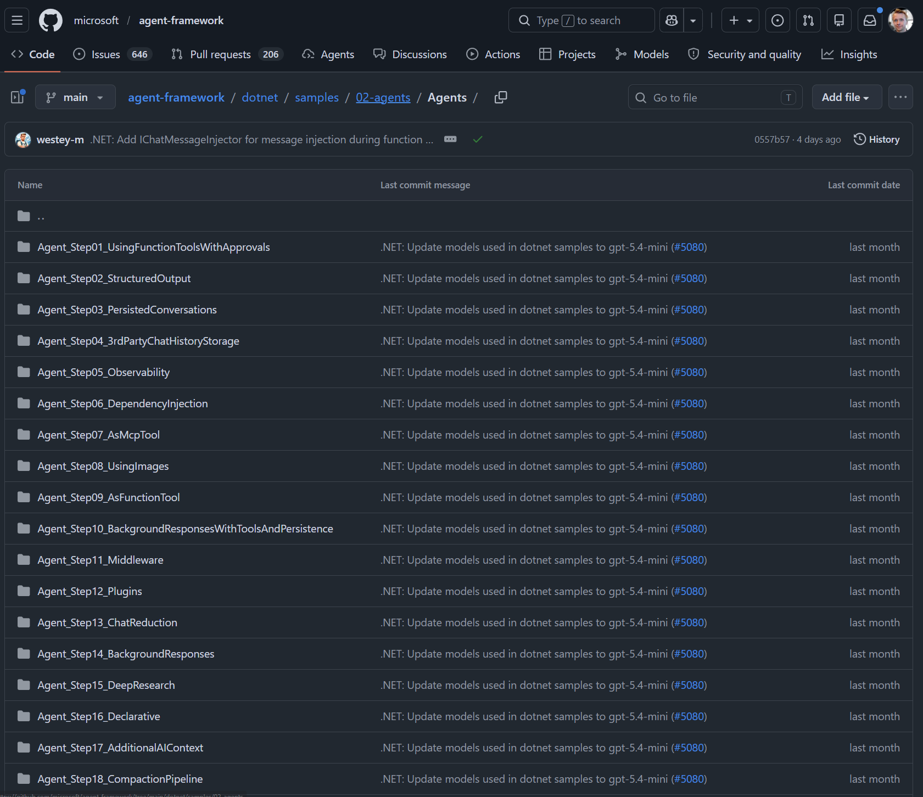Open Agent_Step02_StructuredOutput folder
This screenshot has width=923, height=797.
coord(114,278)
